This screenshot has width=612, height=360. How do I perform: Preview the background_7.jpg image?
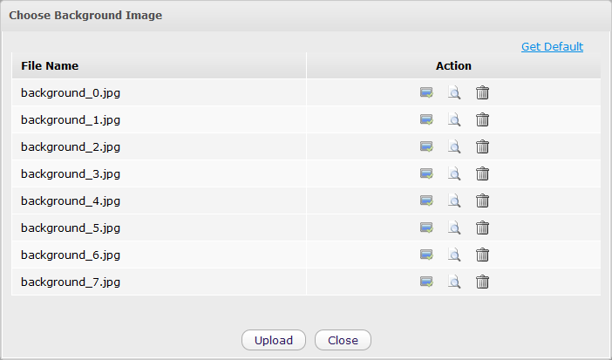point(454,282)
